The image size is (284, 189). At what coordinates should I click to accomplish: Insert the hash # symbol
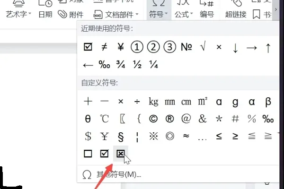[x=235, y=119]
